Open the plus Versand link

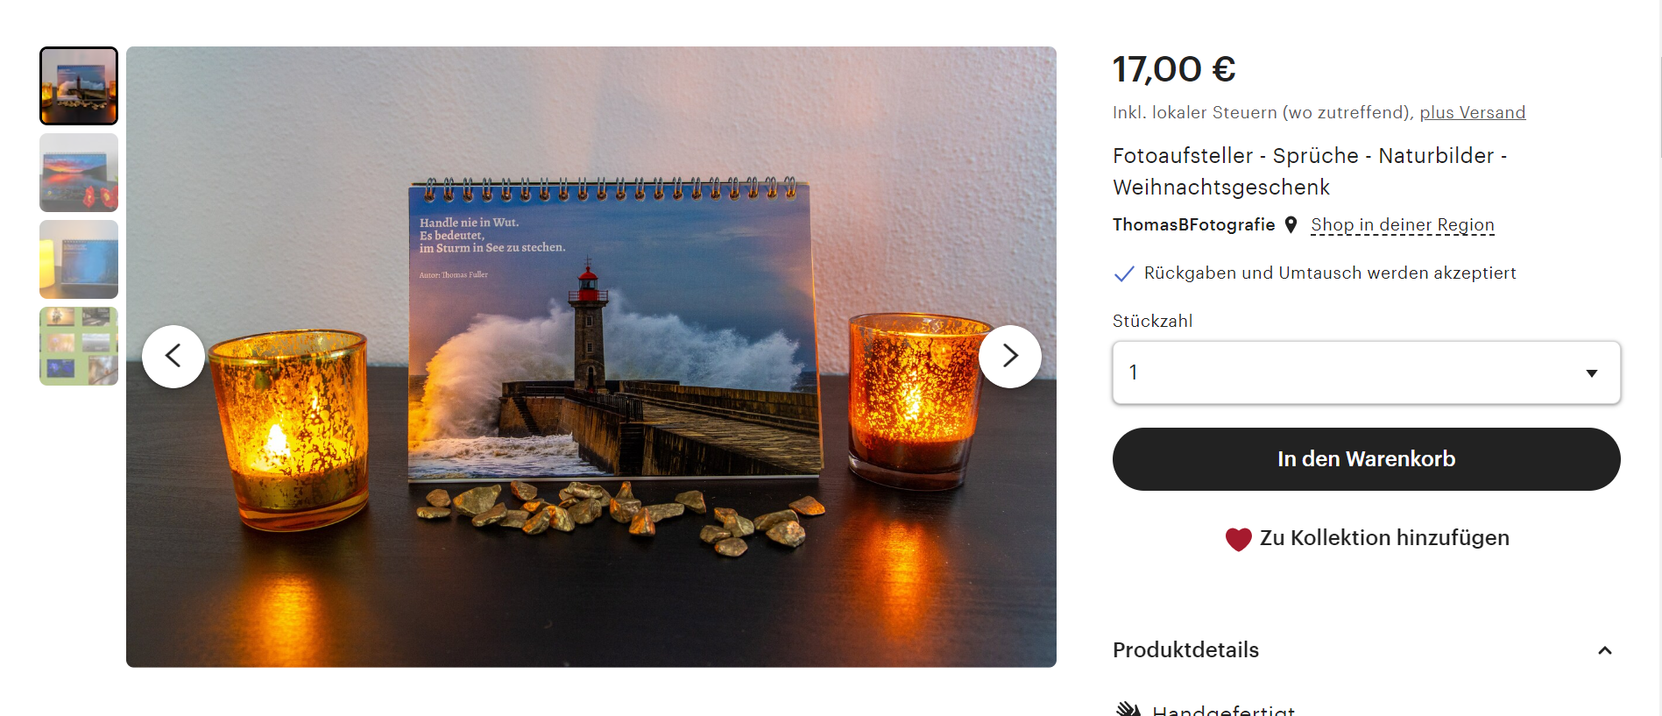pyautogui.click(x=1472, y=112)
